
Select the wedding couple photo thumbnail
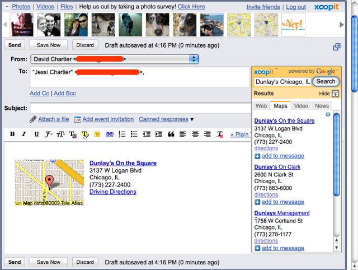point(49,25)
